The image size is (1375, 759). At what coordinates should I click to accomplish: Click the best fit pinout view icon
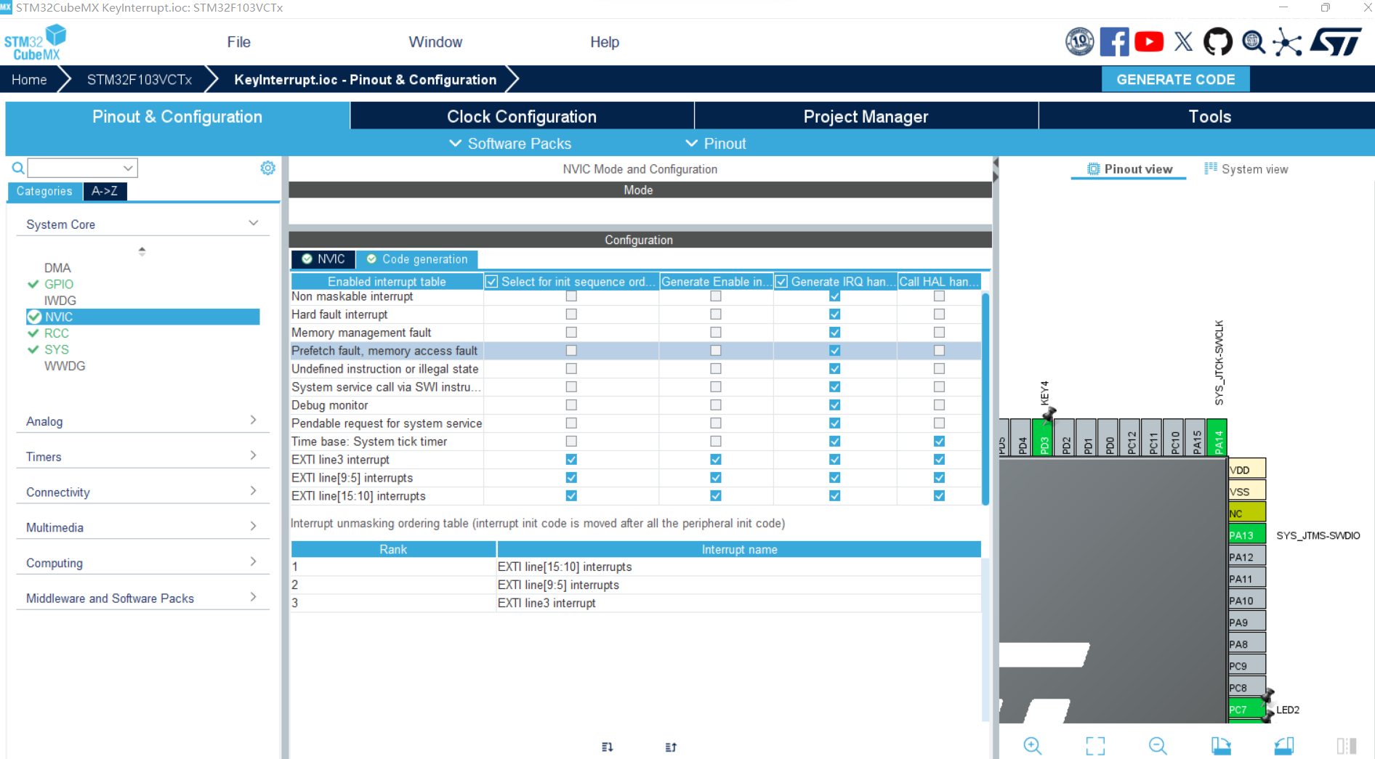(1096, 746)
